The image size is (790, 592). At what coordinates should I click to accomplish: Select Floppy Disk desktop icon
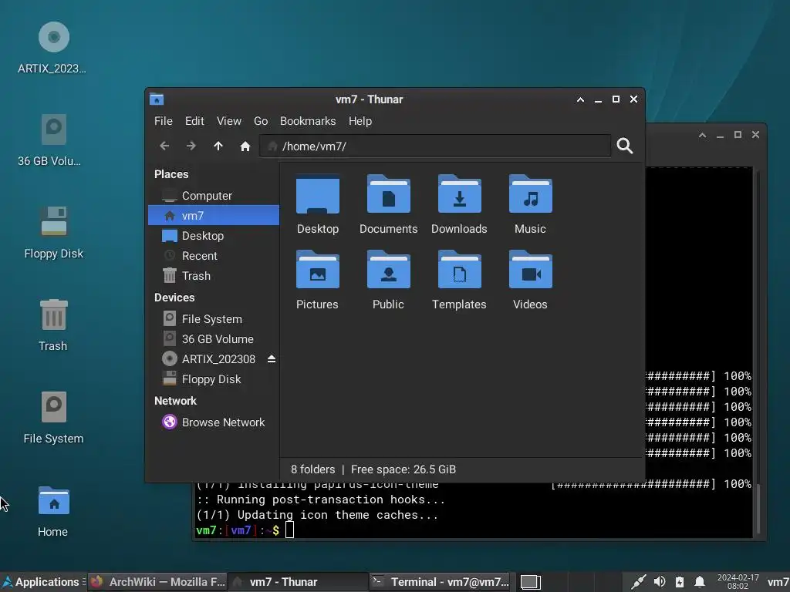[x=54, y=233]
